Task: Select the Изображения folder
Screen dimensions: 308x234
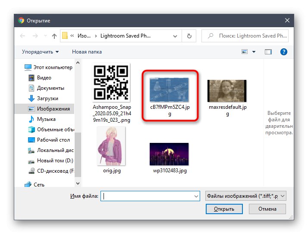Action: (44, 109)
